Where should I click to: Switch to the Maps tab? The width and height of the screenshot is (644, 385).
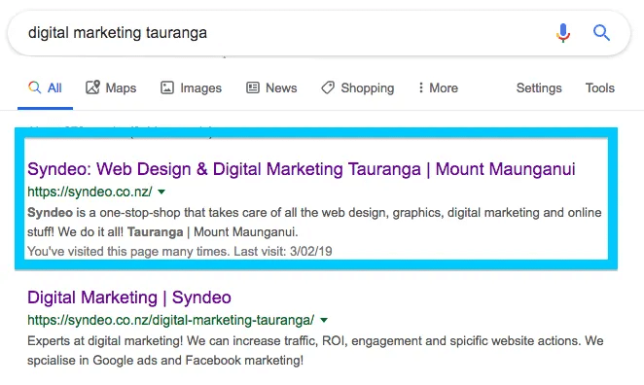point(111,87)
